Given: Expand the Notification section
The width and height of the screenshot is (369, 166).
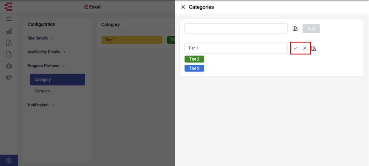Looking at the screenshot, I should pos(41,105).
